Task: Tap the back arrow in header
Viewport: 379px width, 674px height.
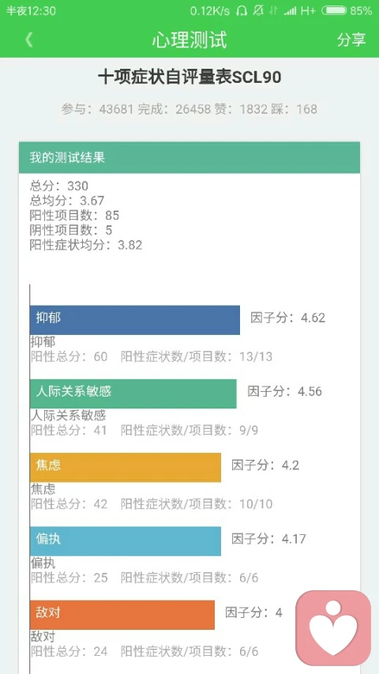Action: coord(28,40)
